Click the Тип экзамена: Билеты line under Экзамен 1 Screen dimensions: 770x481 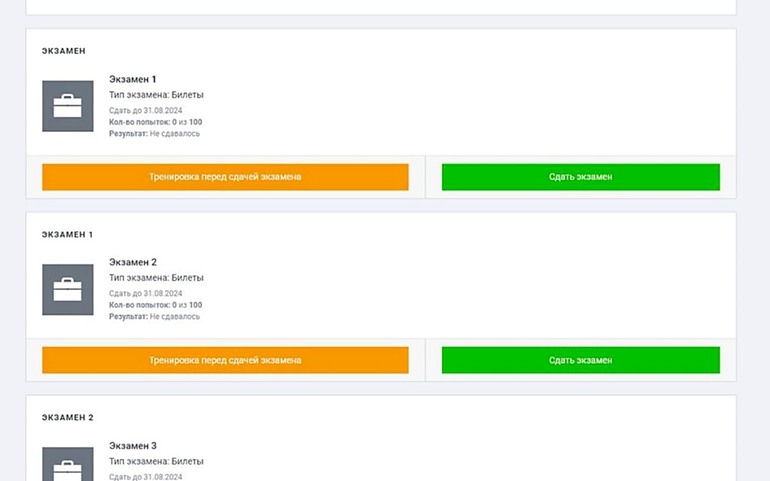(x=156, y=95)
